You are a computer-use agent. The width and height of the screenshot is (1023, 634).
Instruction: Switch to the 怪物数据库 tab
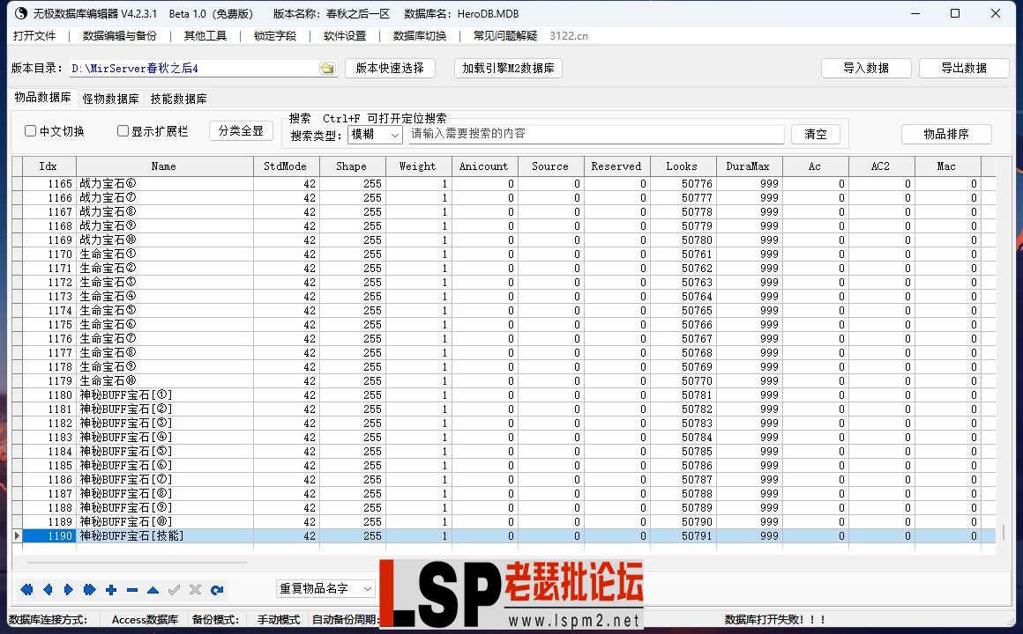coord(110,99)
